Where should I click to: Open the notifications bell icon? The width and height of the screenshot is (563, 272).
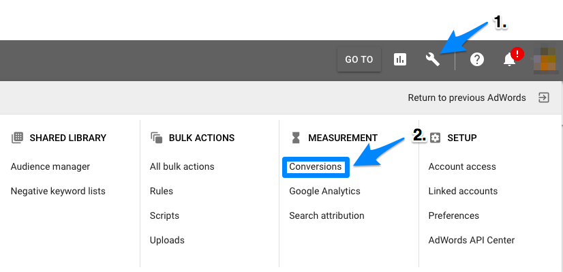click(x=510, y=59)
